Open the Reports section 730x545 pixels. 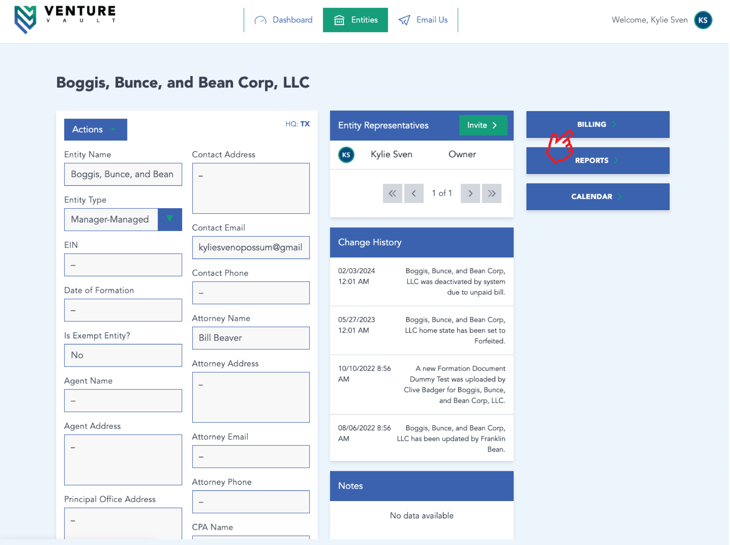pos(597,161)
